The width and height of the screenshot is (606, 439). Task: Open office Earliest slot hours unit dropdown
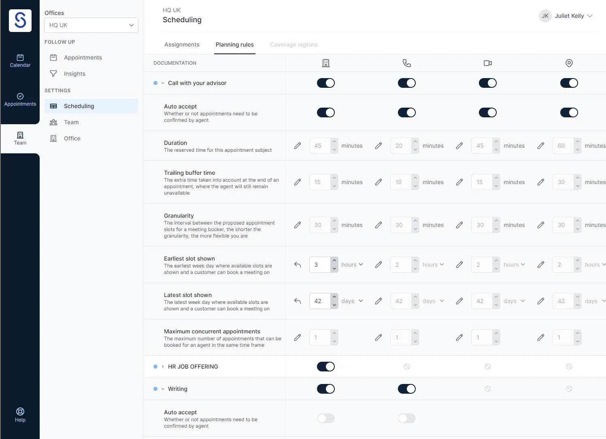[x=352, y=265]
